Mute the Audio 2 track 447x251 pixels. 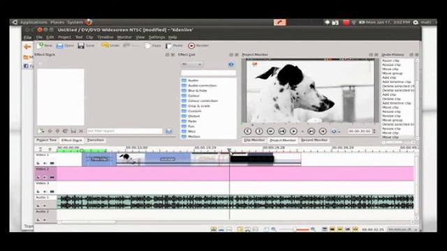pyautogui.click(x=45, y=220)
